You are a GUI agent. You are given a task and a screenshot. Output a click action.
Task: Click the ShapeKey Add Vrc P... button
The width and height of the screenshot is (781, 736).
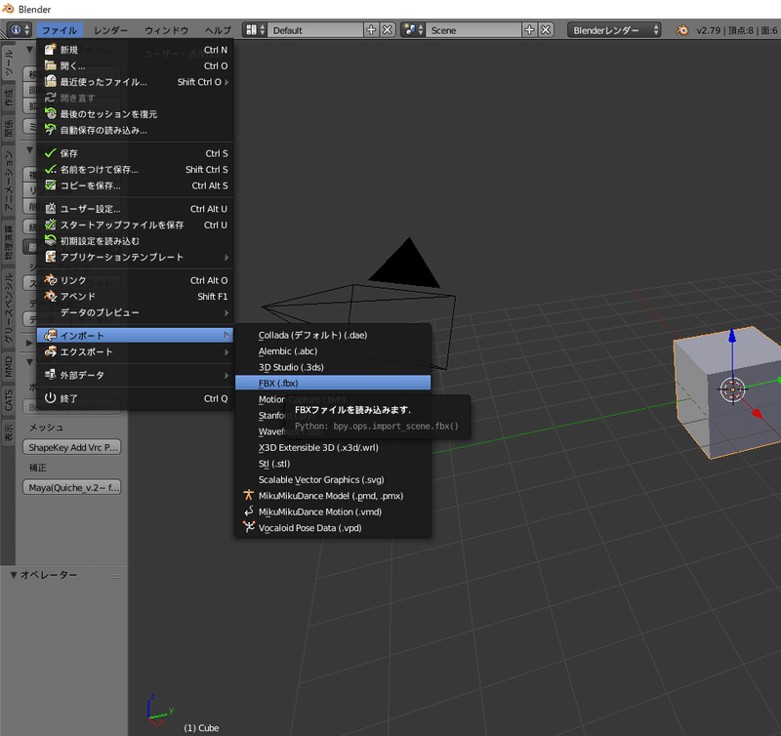click(72, 447)
